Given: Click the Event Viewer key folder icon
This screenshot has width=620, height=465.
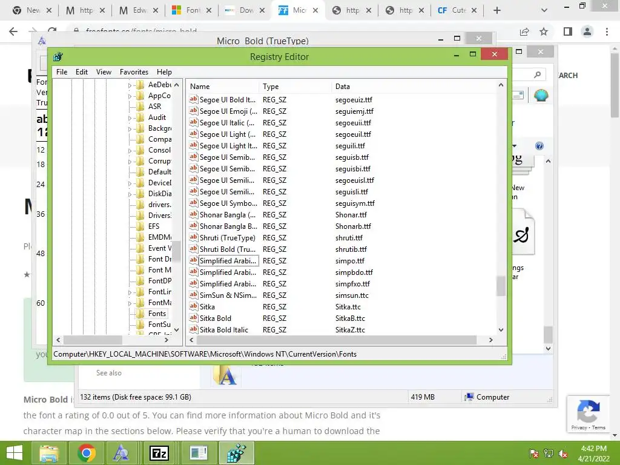Looking at the screenshot, I should click(x=140, y=248).
